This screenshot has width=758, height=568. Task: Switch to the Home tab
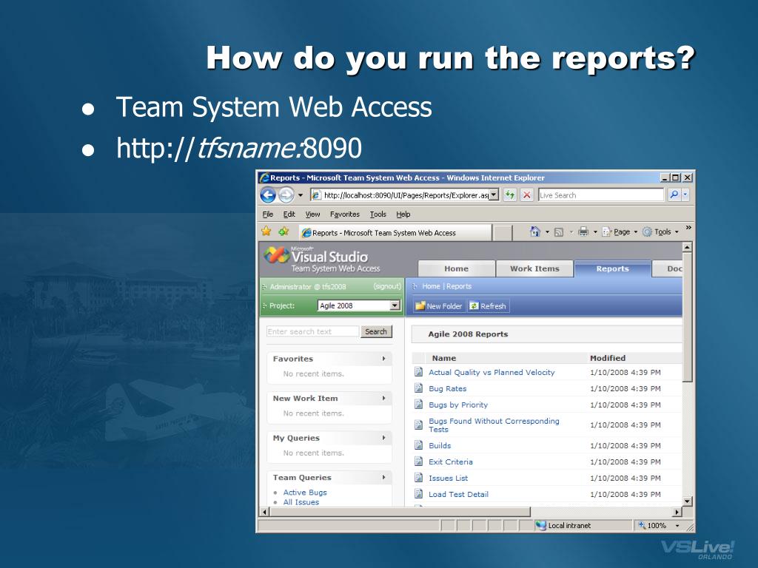click(456, 268)
